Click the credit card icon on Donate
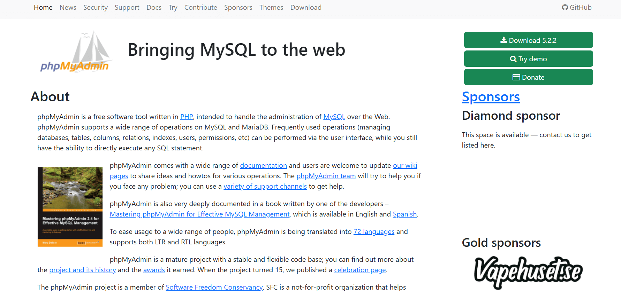This screenshot has width=621, height=291. (516, 77)
